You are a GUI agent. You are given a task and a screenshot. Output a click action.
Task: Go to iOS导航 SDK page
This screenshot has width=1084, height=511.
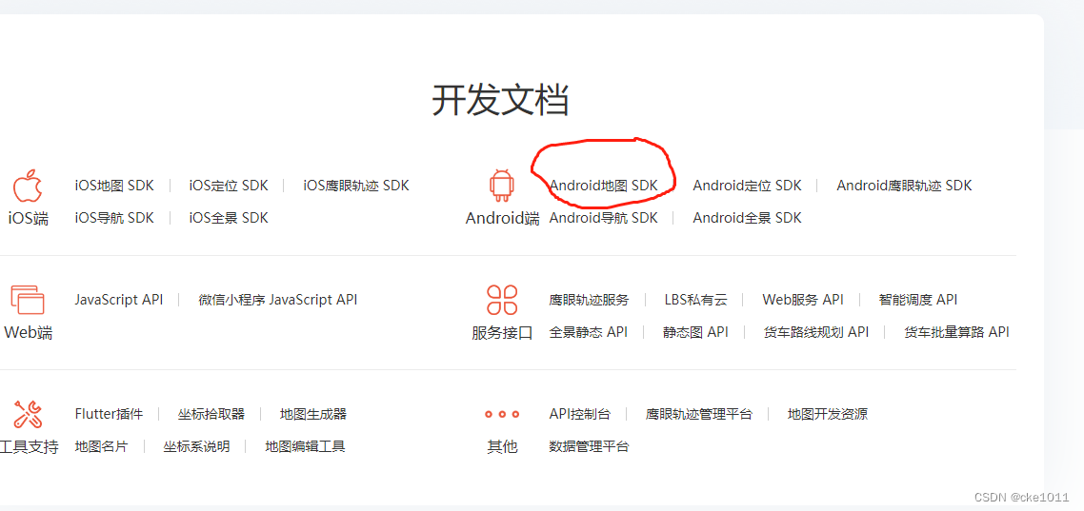pos(114,218)
